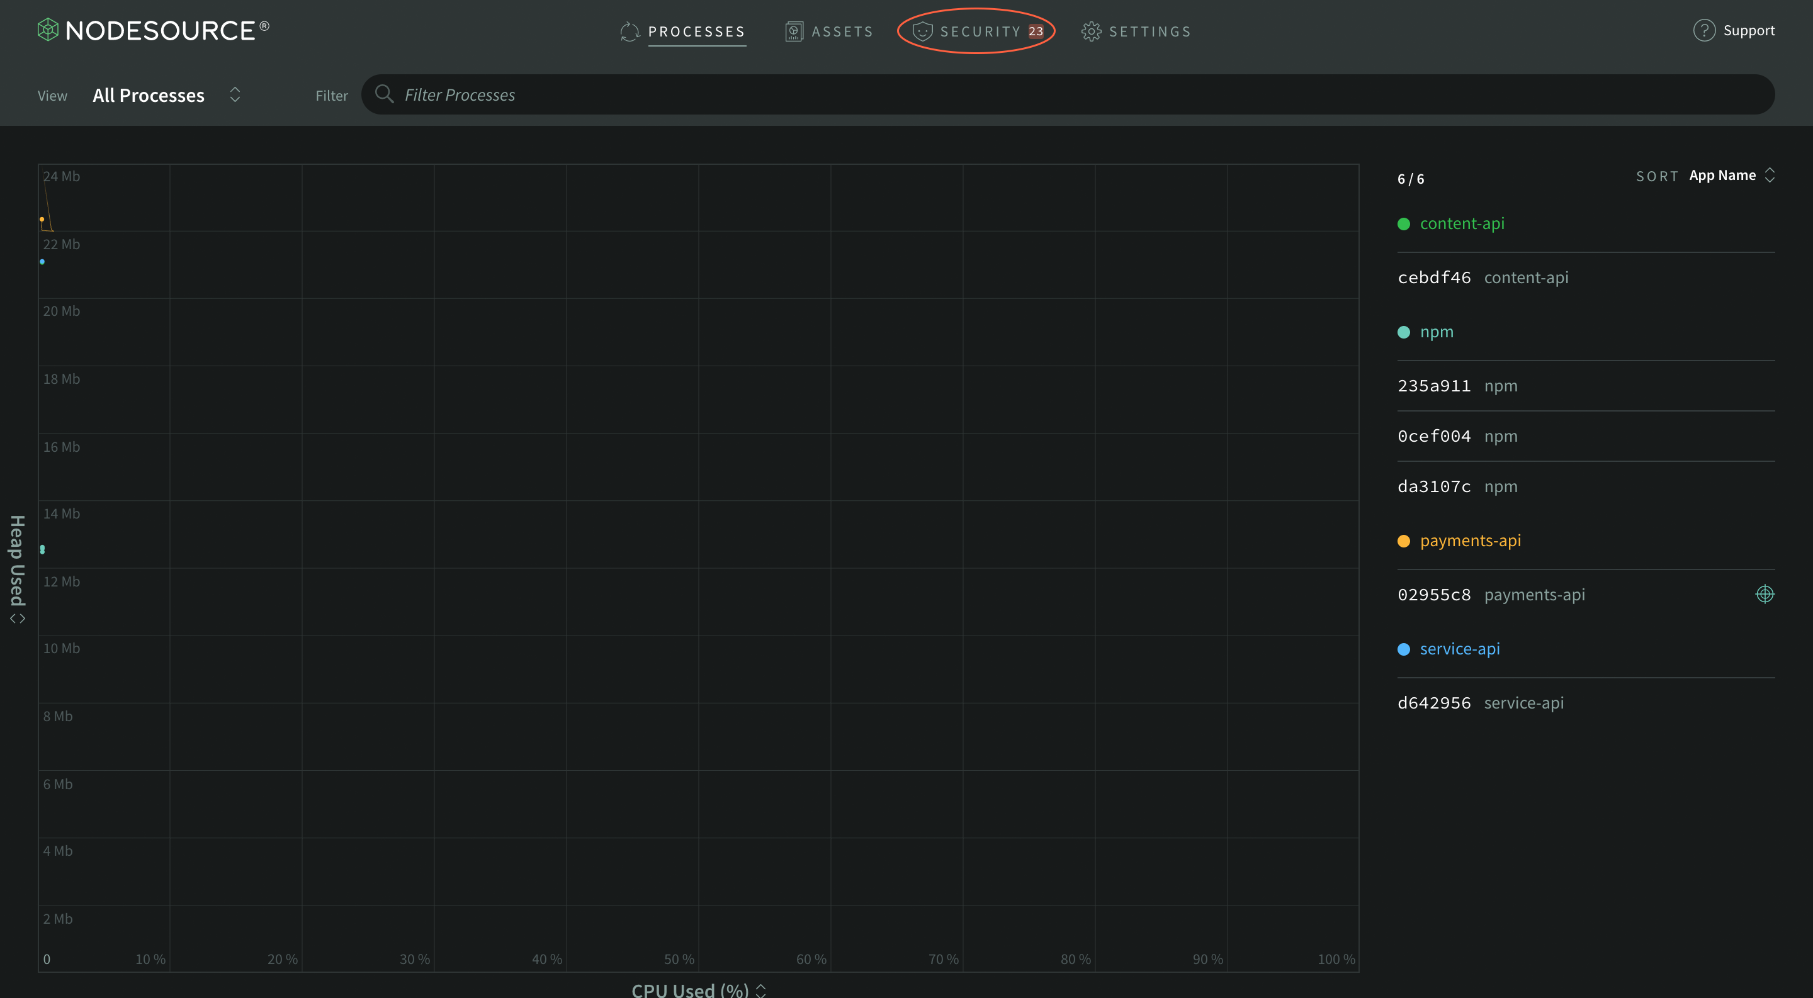Open the Processes tab
The image size is (1813, 998).
click(682, 31)
